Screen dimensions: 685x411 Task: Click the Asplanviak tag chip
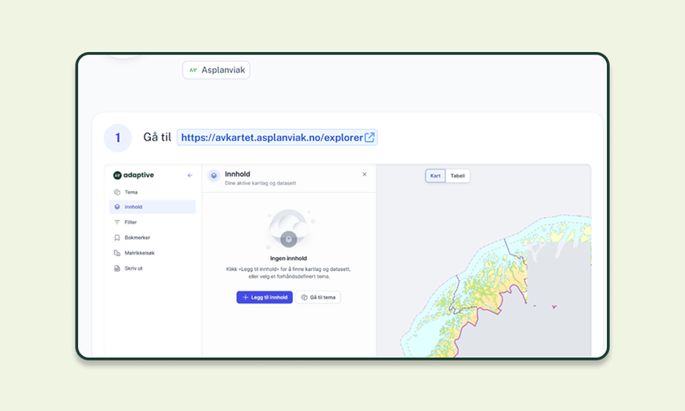point(216,71)
